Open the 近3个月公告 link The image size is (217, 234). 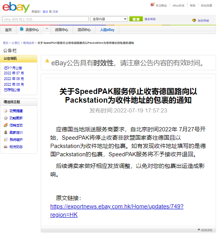coord(13,68)
